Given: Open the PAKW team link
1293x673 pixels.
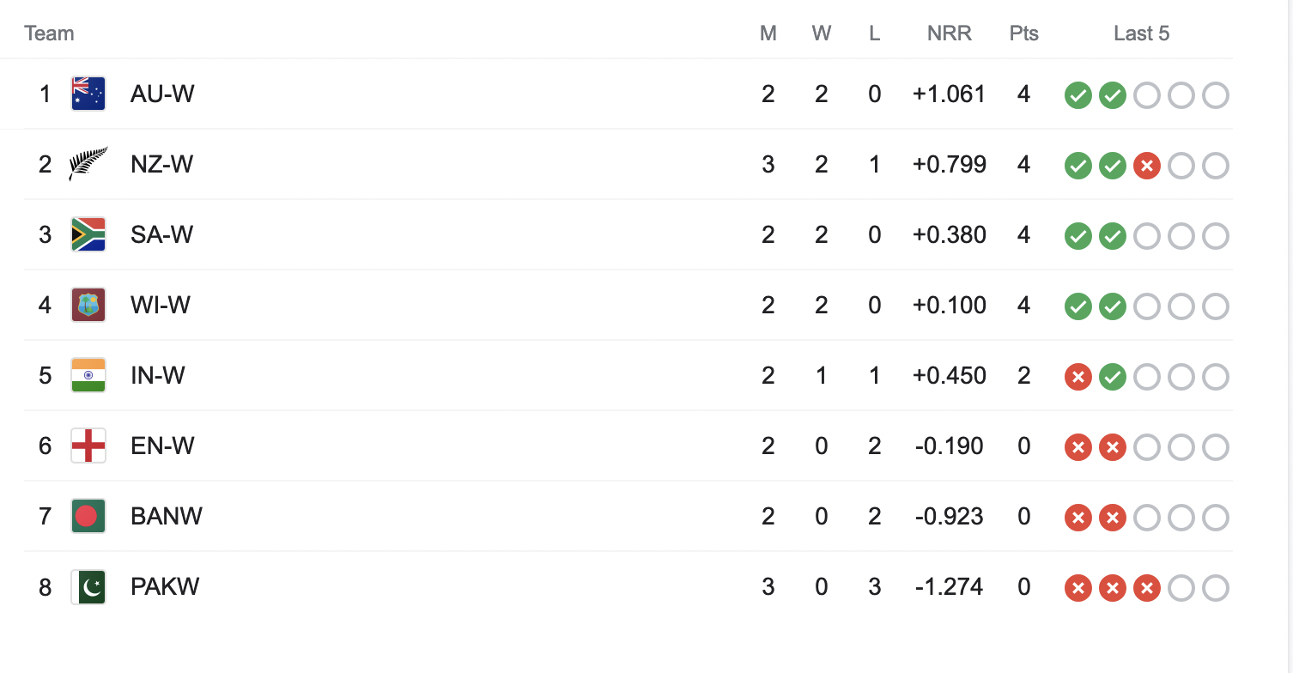Looking at the screenshot, I should click(165, 587).
